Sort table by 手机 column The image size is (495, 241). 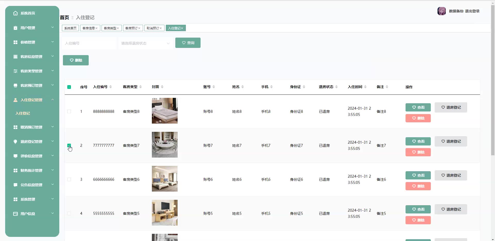271,87
